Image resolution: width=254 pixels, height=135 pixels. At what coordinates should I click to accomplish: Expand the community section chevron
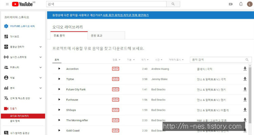point(41,67)
